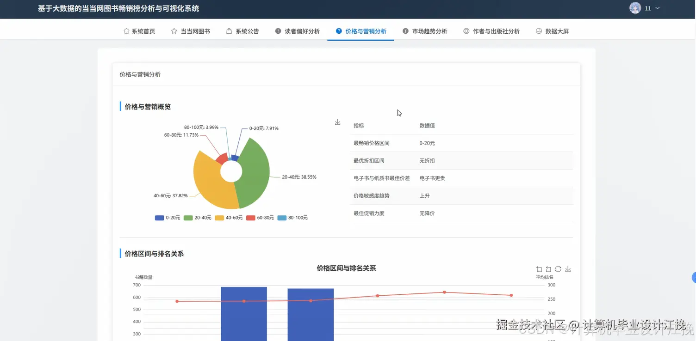Toggle the 20-40元 legend item under pie
The image size is (696, 341).
click(x=198, y=218)
